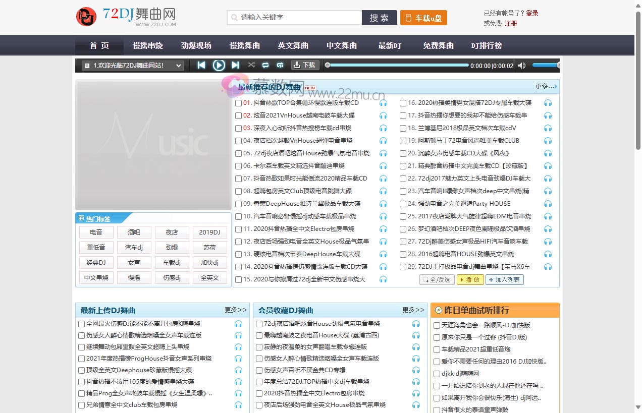
Task: Check the checkbox for song 05 串烧
Action: 238,153
